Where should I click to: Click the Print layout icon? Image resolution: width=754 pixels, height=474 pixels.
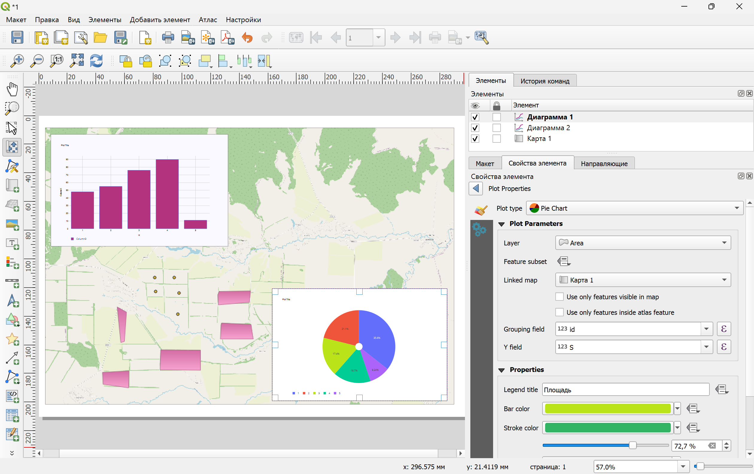click(168, 38)
